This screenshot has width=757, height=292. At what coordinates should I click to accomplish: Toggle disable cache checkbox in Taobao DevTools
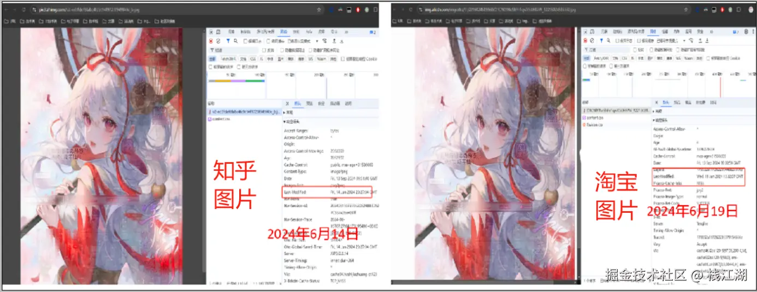(x=639, y=41)
